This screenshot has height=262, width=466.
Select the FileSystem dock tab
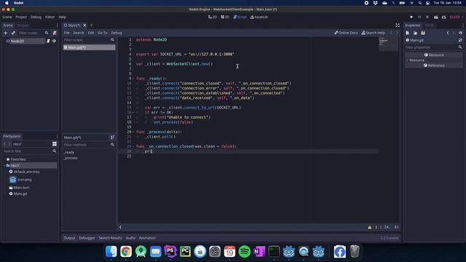click(x=12, y=136)
